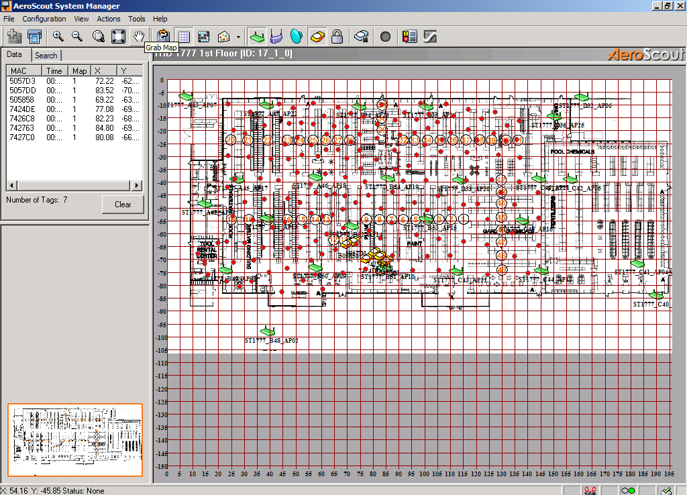Viewport: 687px width, 495px height.
Task: Open the View menu
Action: point(81,19)
